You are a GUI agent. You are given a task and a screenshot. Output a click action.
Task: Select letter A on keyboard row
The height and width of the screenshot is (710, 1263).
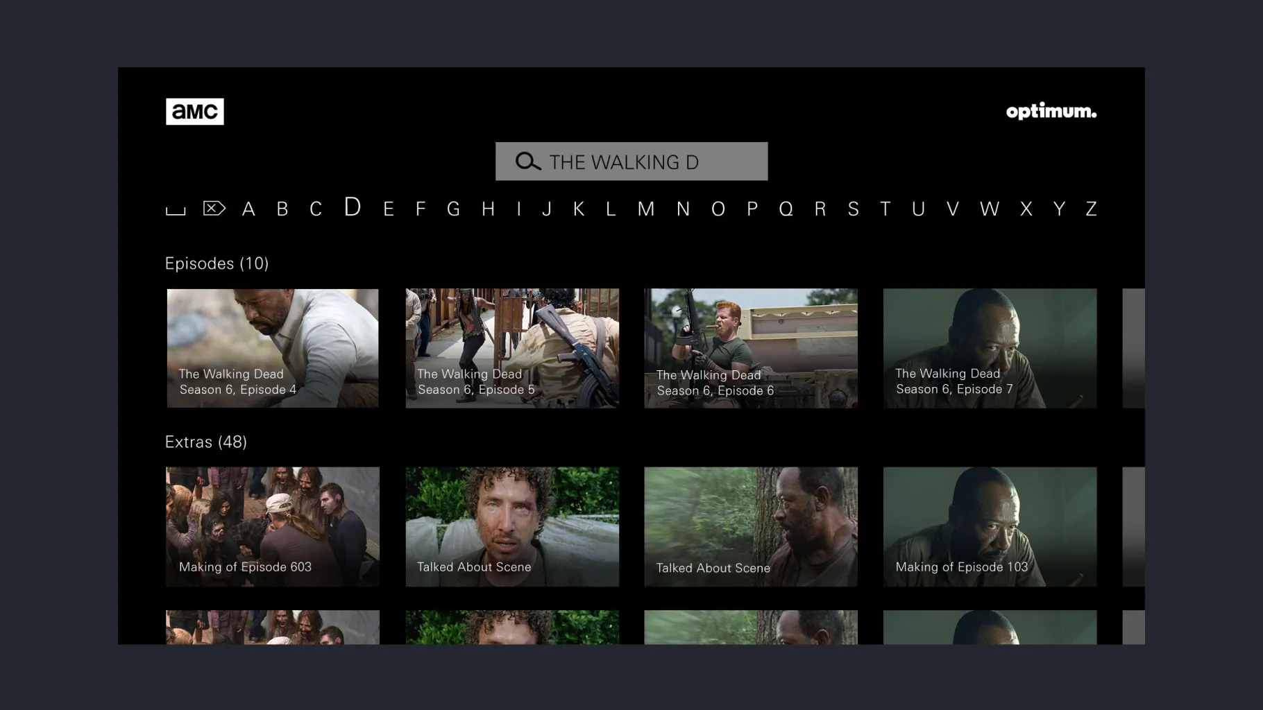click(248, 209)
